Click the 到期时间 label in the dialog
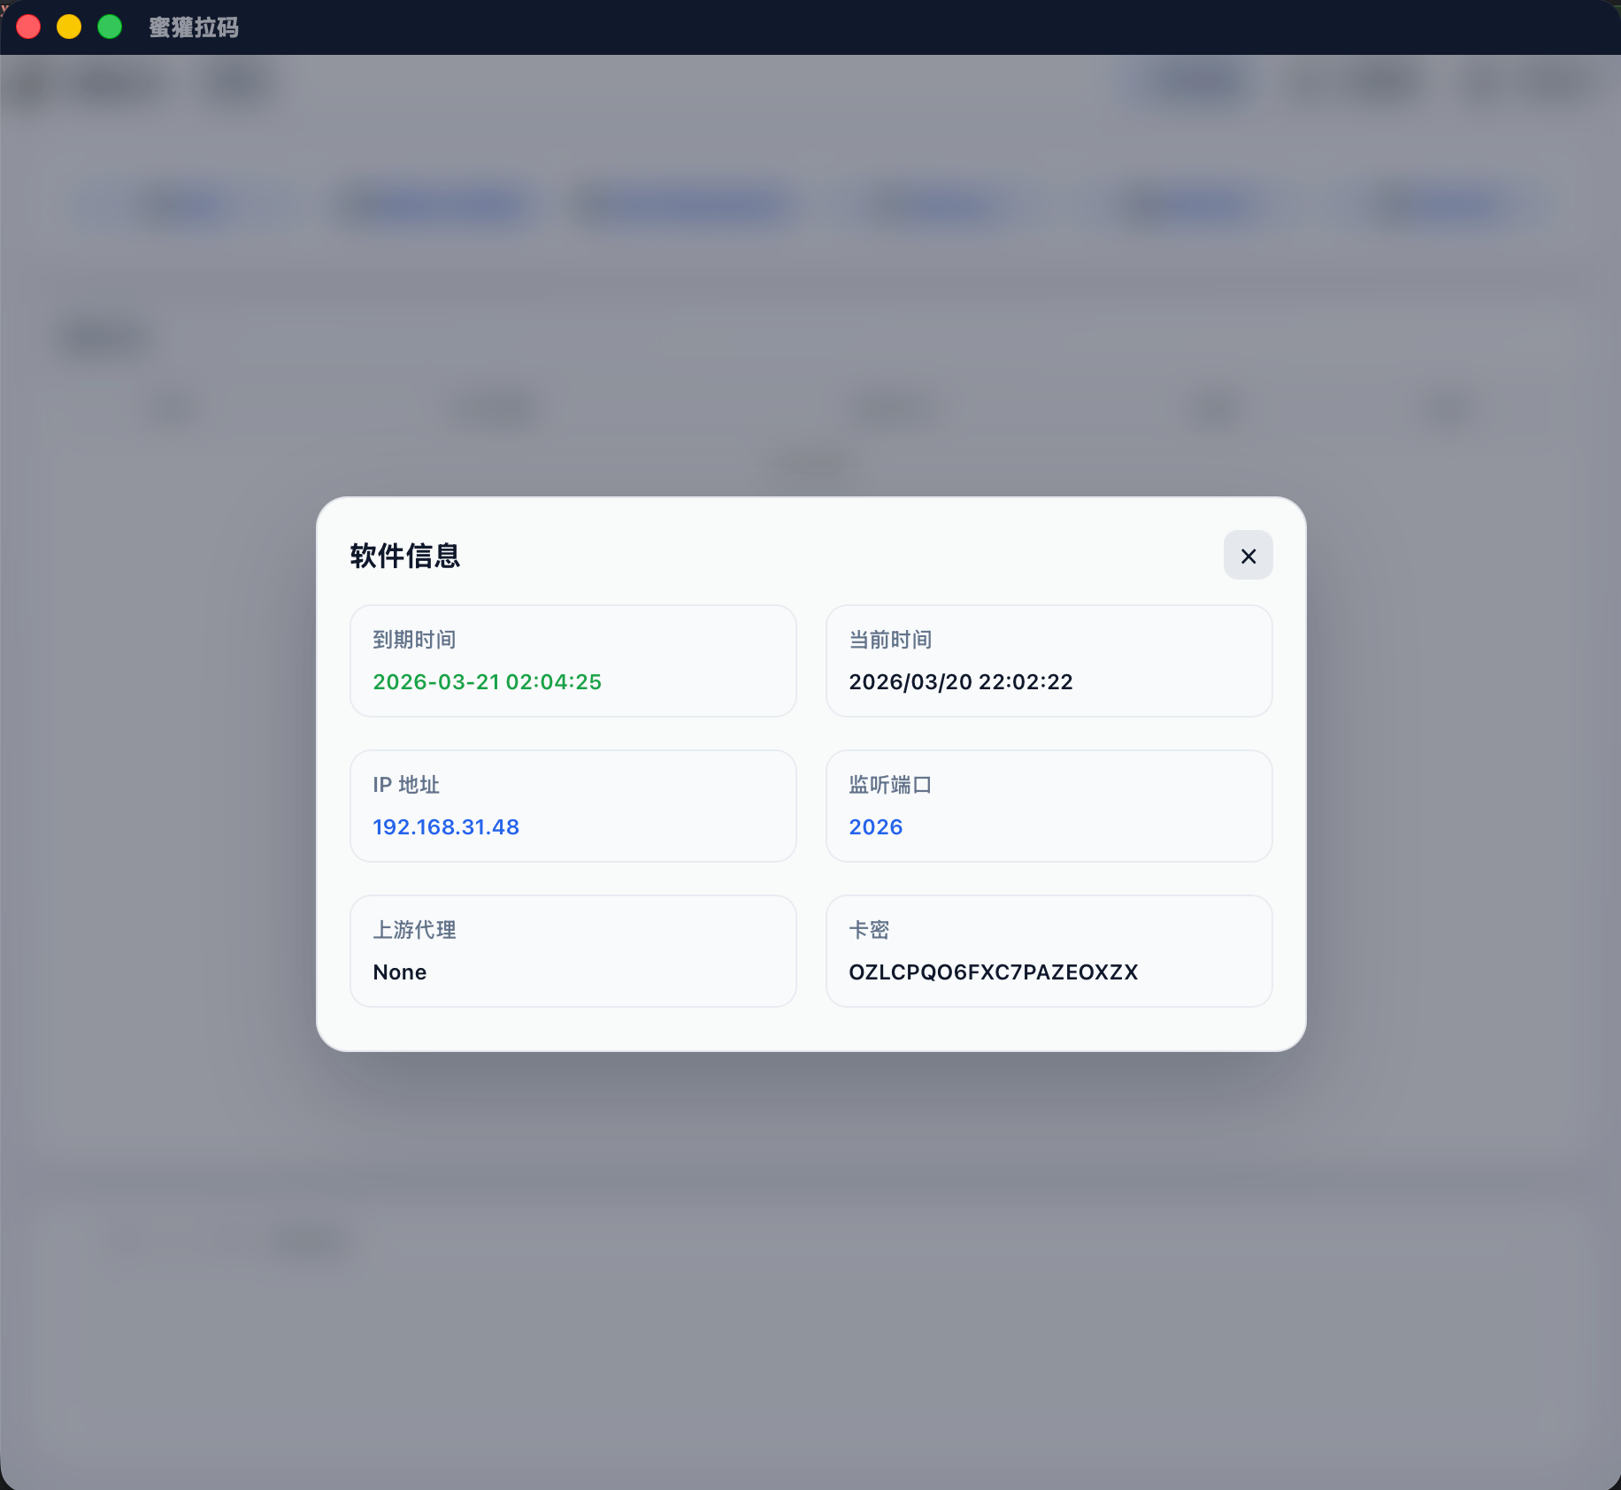Image resolution: width=1621 pixels, height=1490 pixels. (x=414, y=639)
